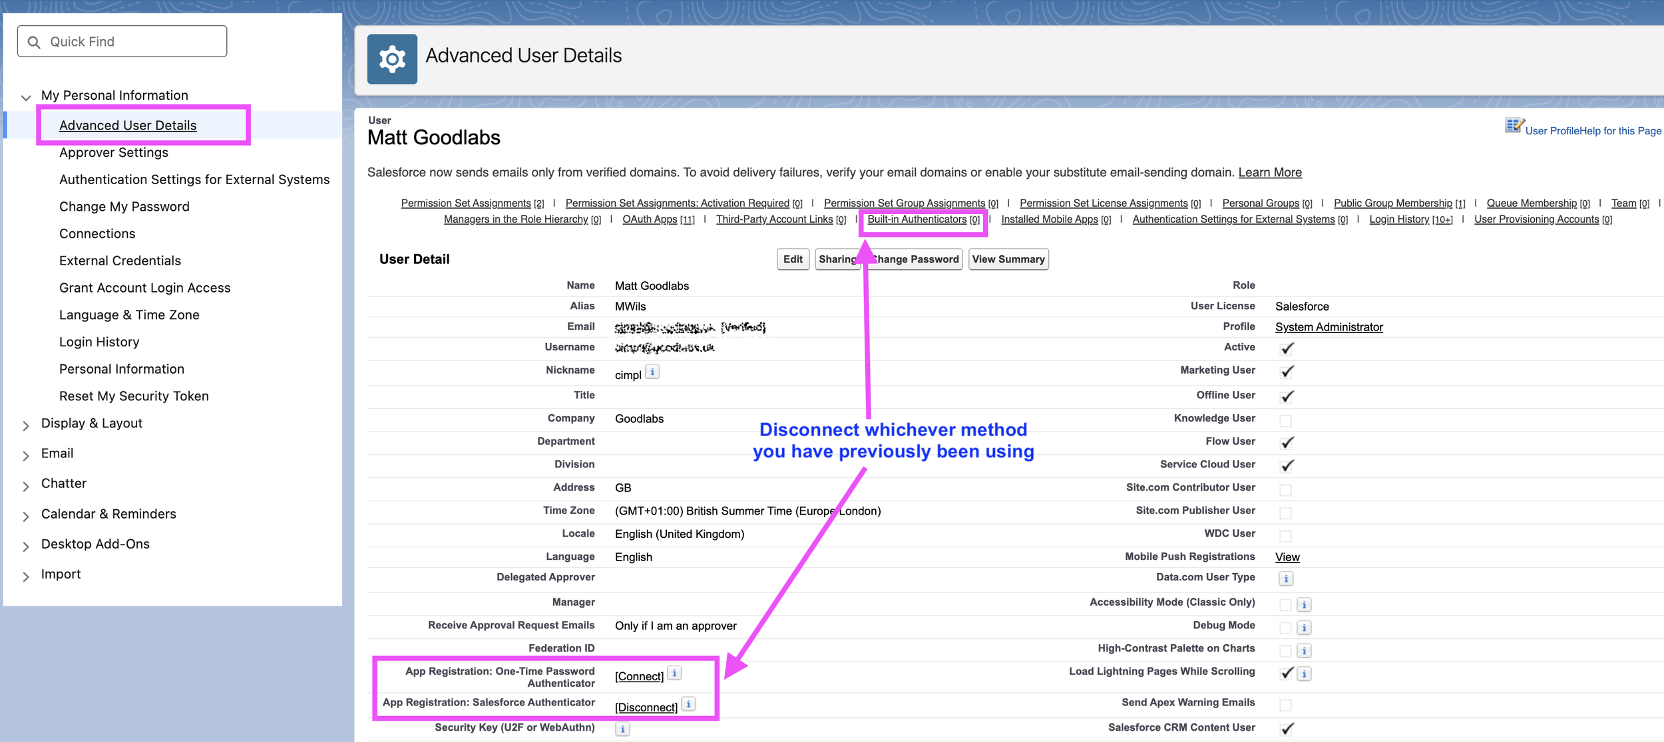Screen dimensions: 1664x742
Task: Expand Display & Layout section
Action: pos(26,426)
